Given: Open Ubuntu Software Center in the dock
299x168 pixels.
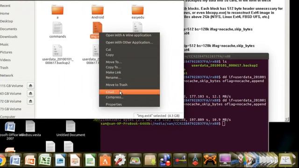Looking at the screenshot, I should pos(105,161).
